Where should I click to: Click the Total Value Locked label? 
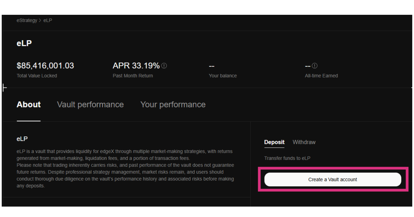37,76
